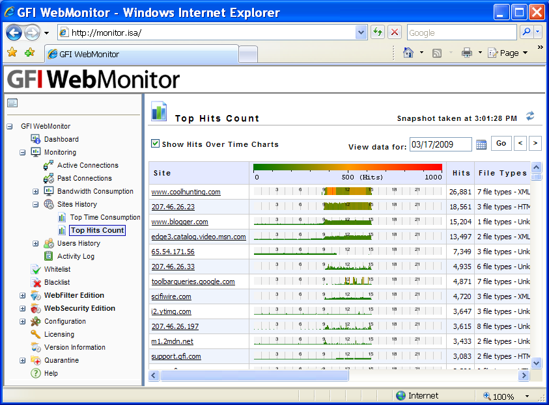
Task: Select Top Time Consumption tree item
Action: point(105,217)
